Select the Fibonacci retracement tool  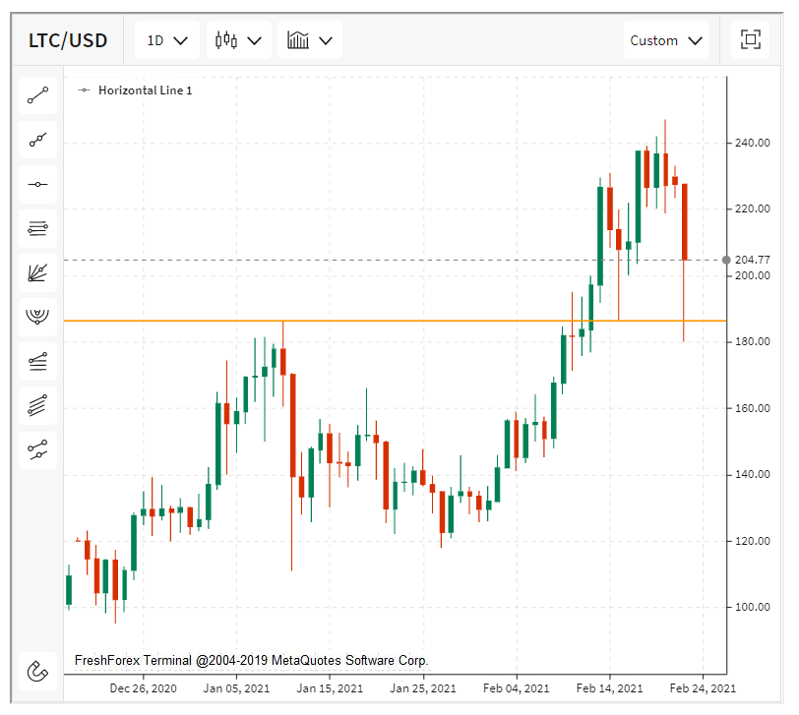[37, 362]
